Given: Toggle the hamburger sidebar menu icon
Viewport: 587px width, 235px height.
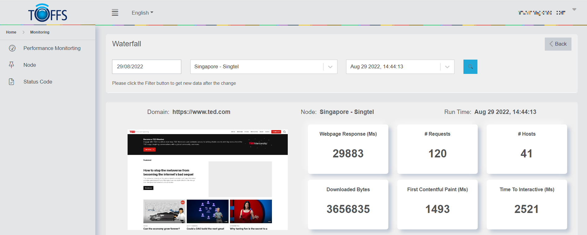Looking at the screenshot, I should [x=115, y=13].
